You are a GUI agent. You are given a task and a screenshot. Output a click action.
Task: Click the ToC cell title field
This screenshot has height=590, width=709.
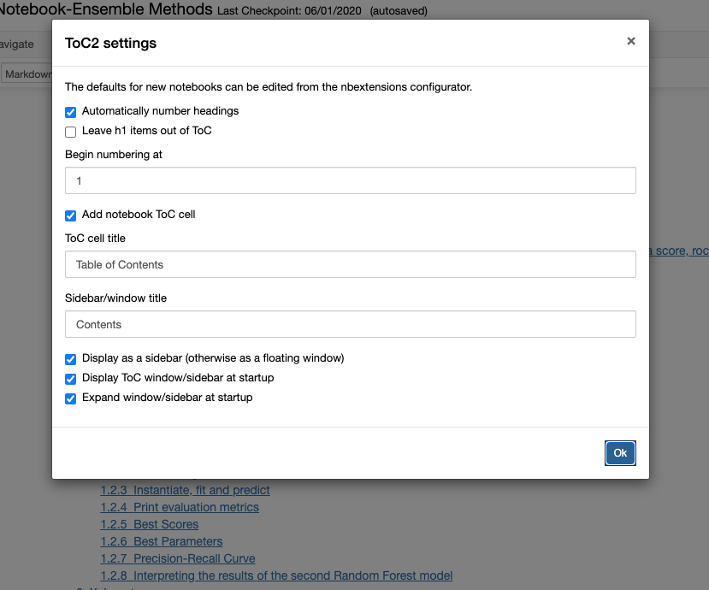pyautogui.click(x=350, y=264)
